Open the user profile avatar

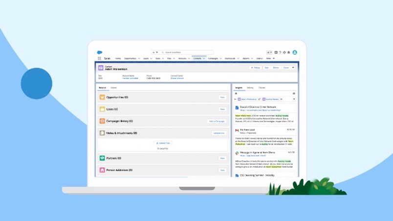pyautogui.click(x=295, y=52)
